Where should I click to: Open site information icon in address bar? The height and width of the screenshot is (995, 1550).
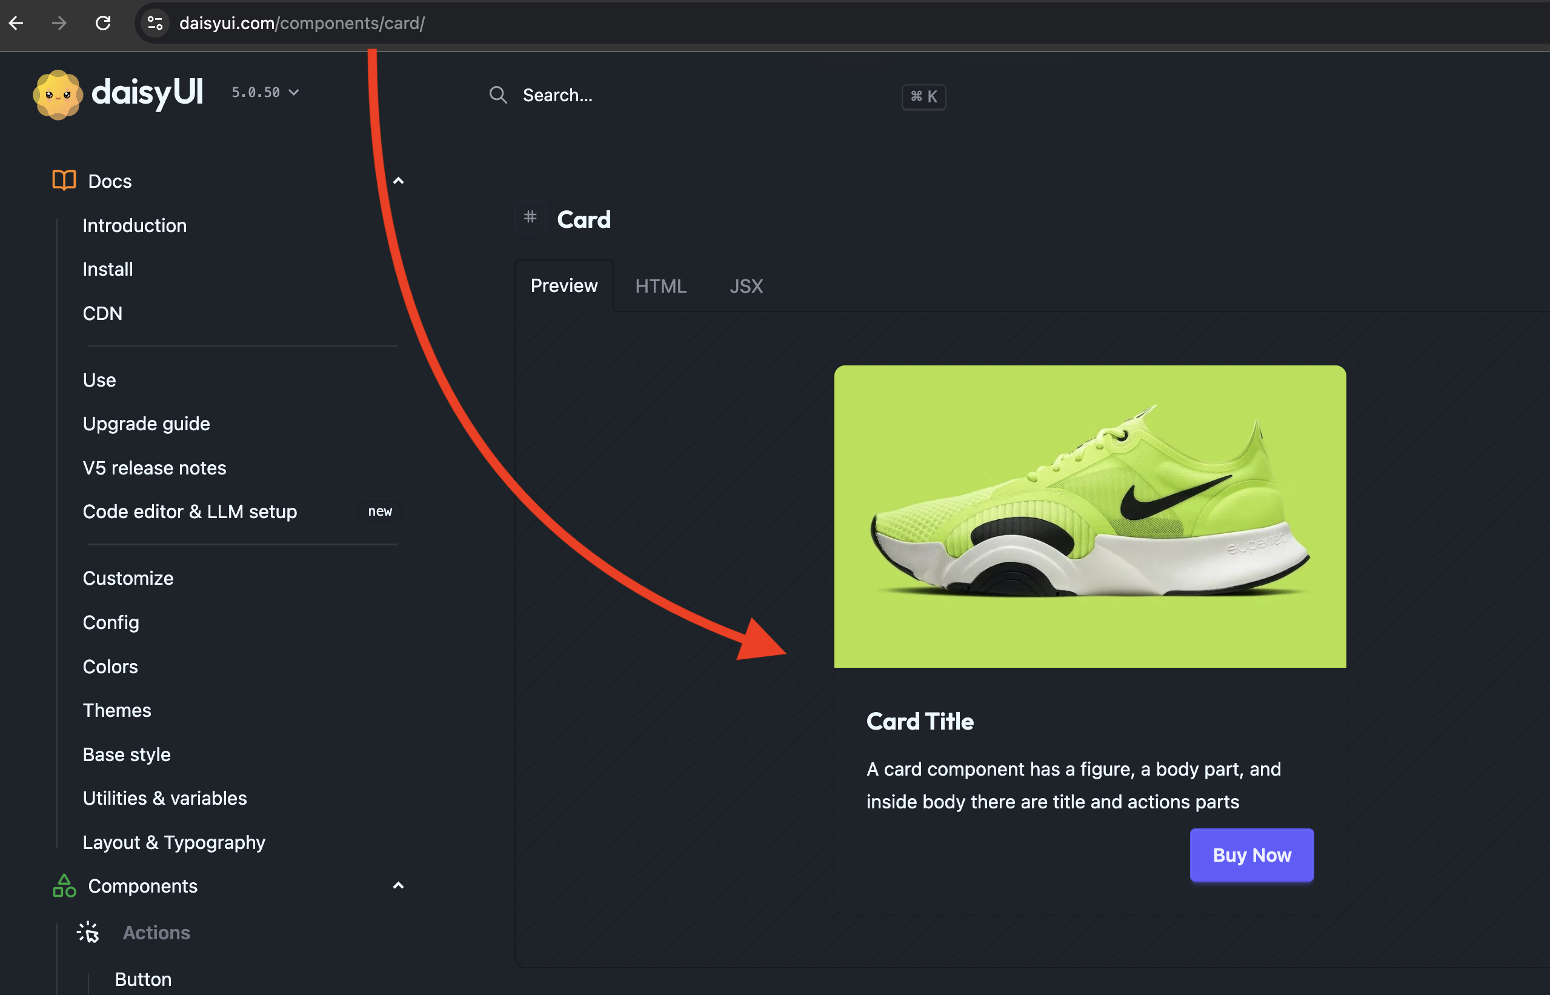coord(155,23)
